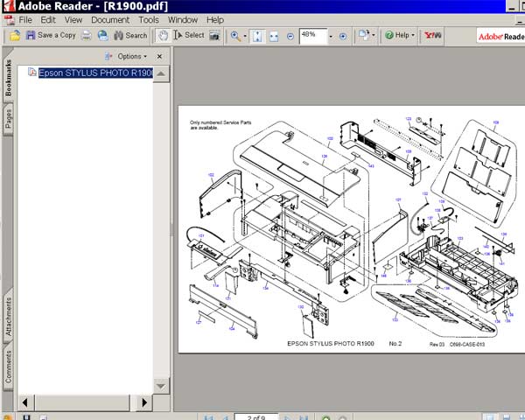
Task: Click the bookmark's PDF page icon
Action: [32, 72]
